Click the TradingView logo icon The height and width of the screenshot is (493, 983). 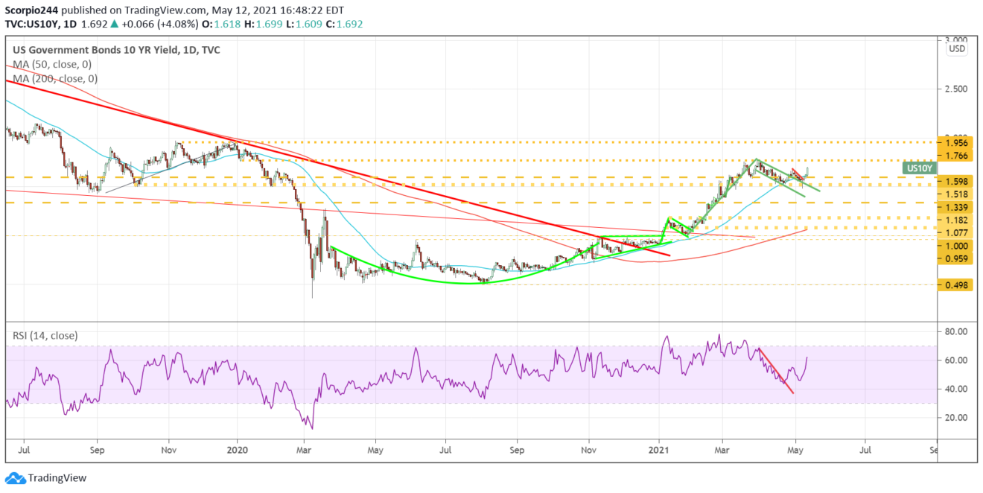(14, 477)
